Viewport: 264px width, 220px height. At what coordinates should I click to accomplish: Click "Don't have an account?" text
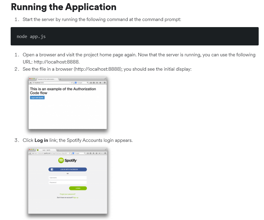[x=65, y=197]
